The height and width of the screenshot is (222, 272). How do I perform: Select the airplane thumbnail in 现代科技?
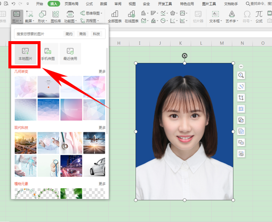coord(94,143)
